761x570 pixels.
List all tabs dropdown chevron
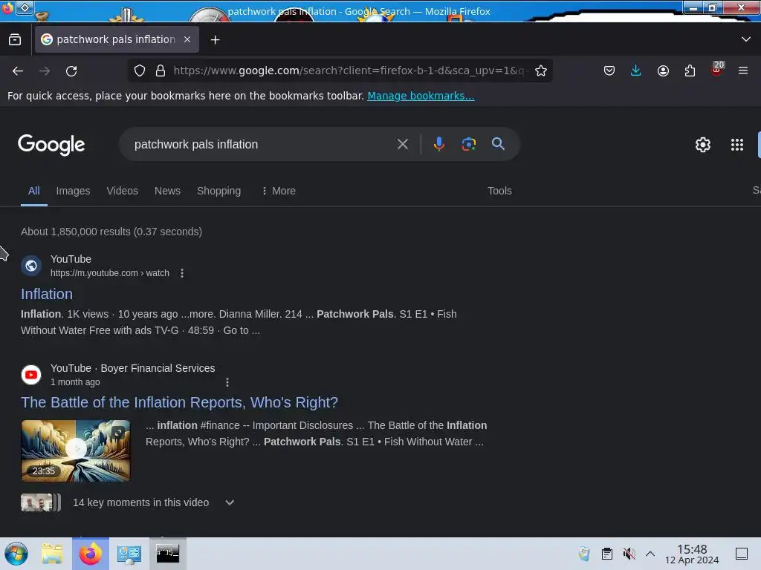(x=746, y=39)
